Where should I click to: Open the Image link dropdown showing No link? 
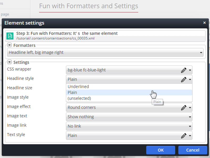click(129, 126)
